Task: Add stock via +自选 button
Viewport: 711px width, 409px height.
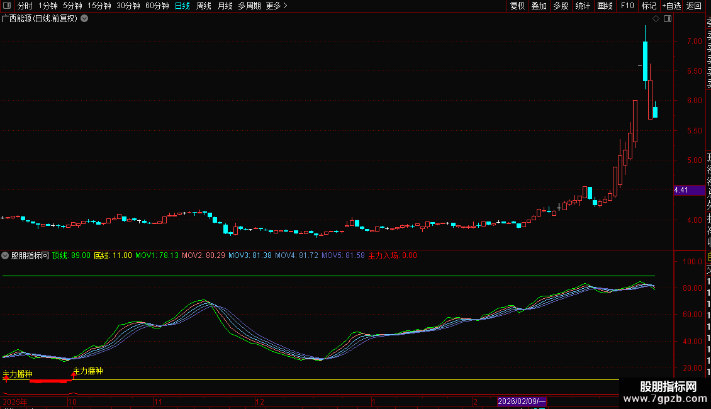Action: tap(671, 6)
